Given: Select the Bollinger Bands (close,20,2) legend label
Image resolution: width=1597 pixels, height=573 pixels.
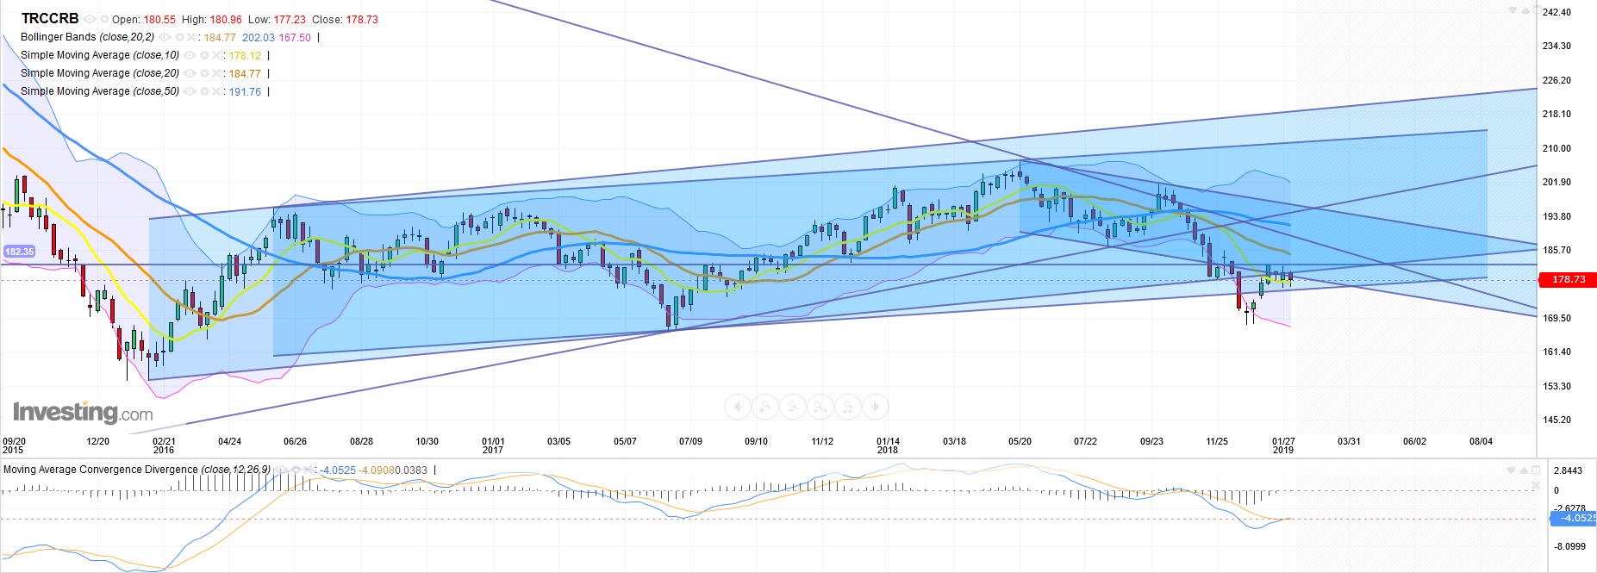Looking at the screenshot, I should pos(87,37).
